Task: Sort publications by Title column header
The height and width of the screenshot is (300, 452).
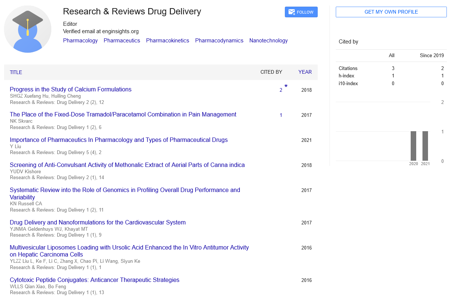Action: (x=16, y=72)
